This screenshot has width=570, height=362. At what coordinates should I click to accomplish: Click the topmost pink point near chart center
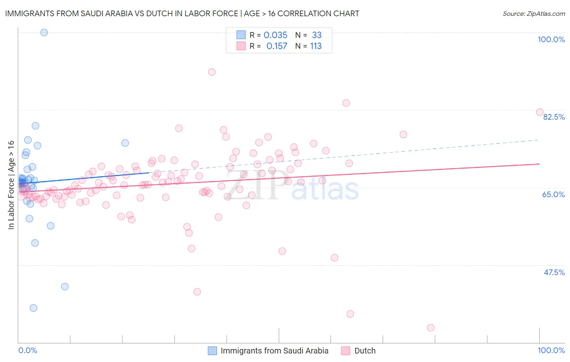pos(212,72)
